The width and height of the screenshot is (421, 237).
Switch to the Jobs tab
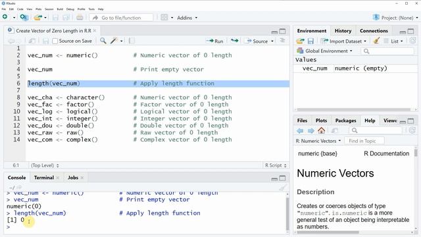(73, 178)
